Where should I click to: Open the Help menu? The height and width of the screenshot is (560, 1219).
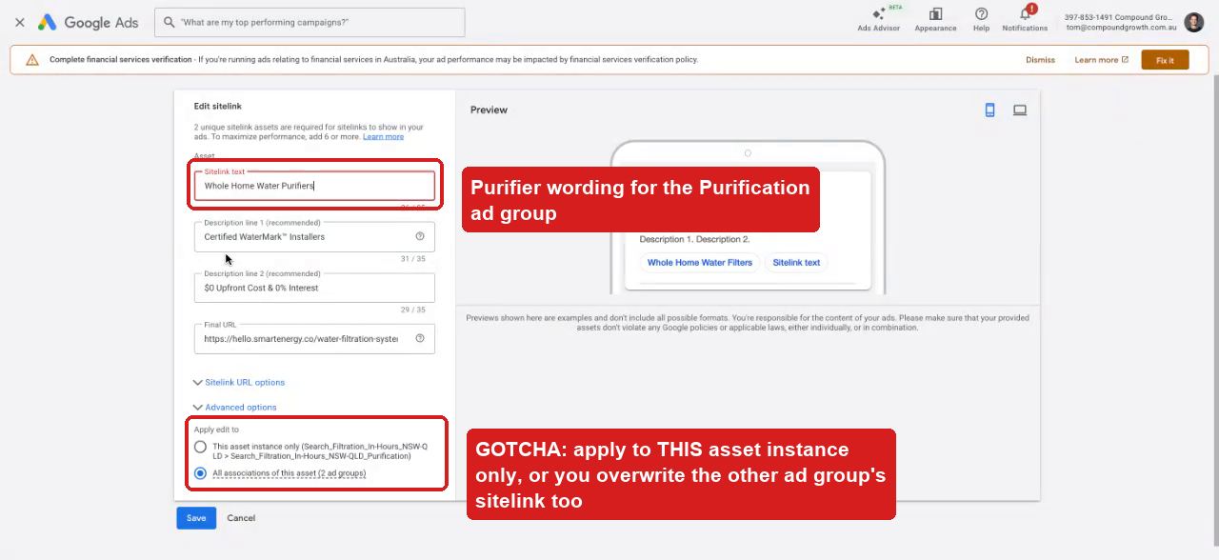coord(981,18)
